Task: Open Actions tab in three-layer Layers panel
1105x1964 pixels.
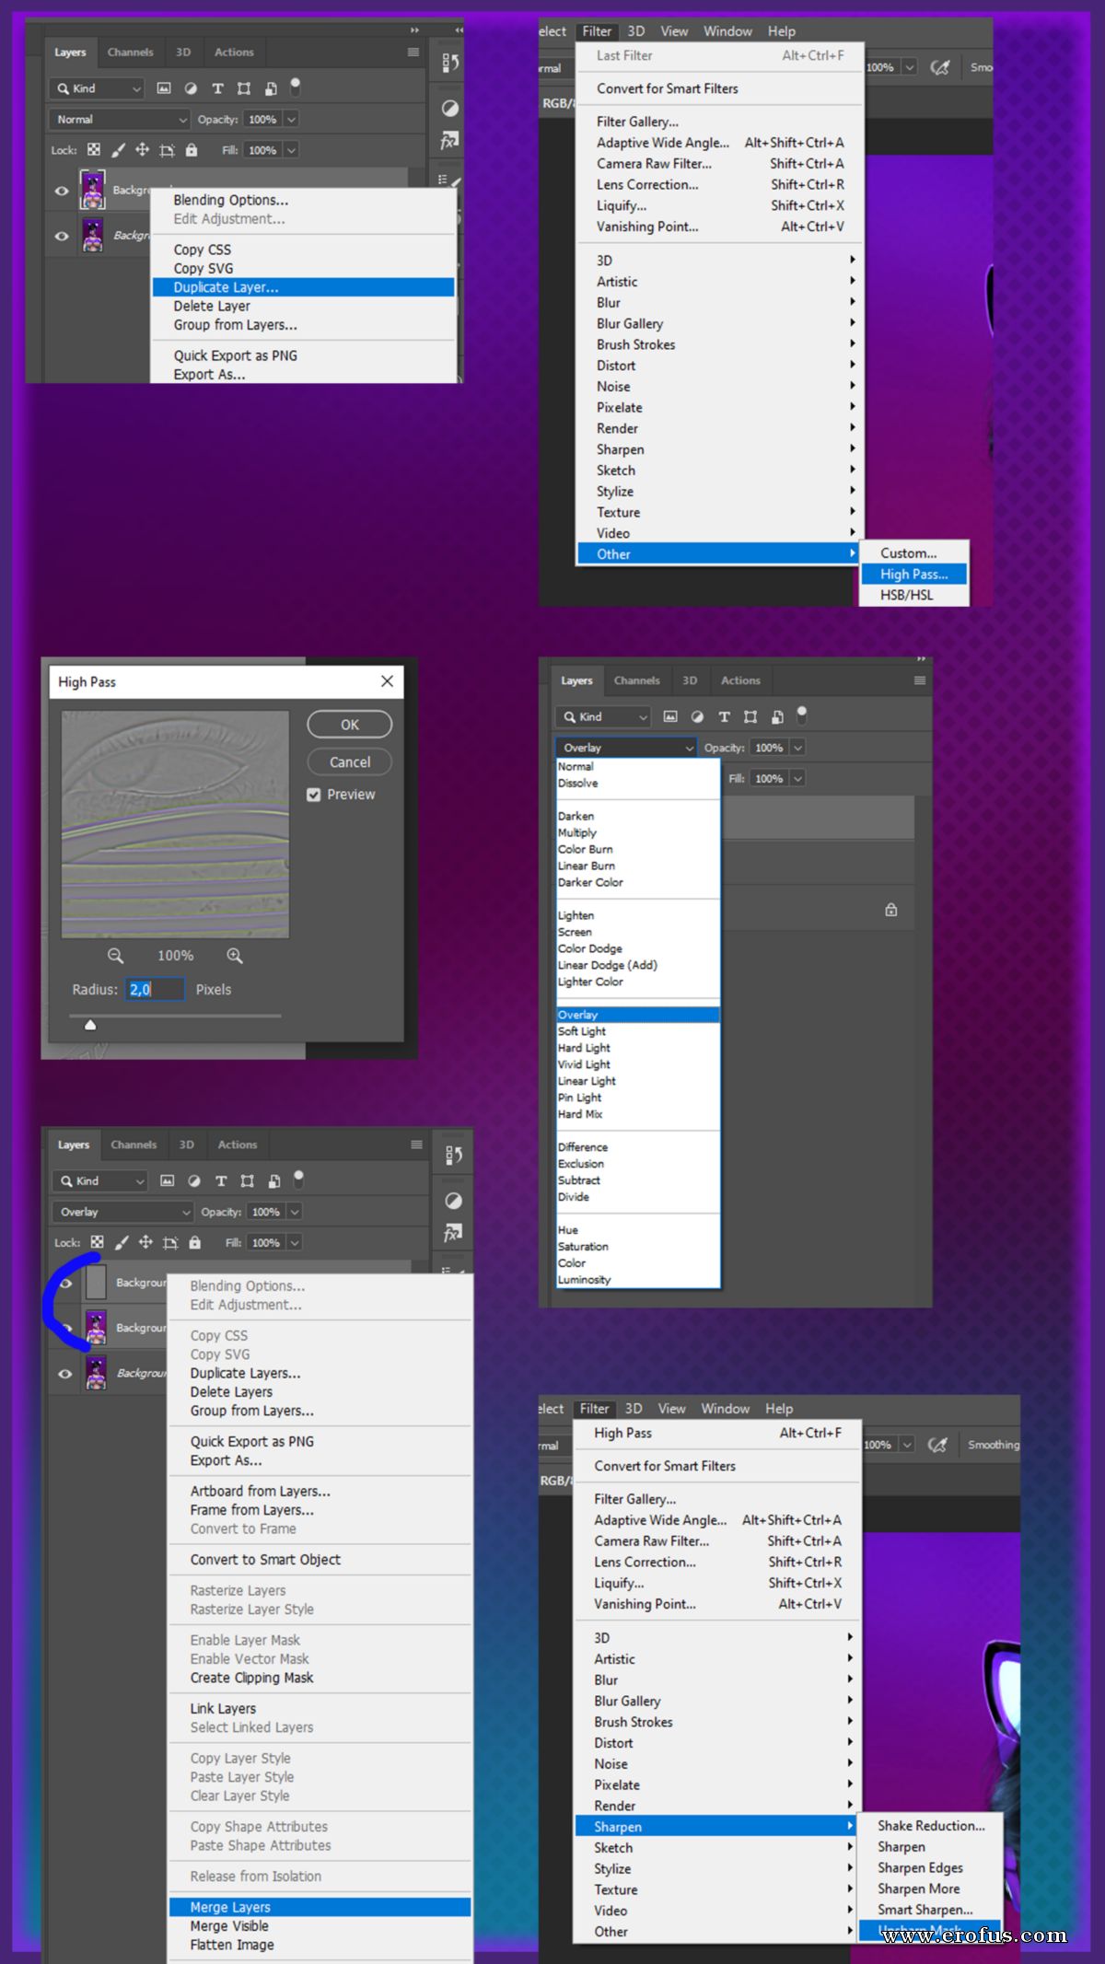Action: tap(237, 1145)
